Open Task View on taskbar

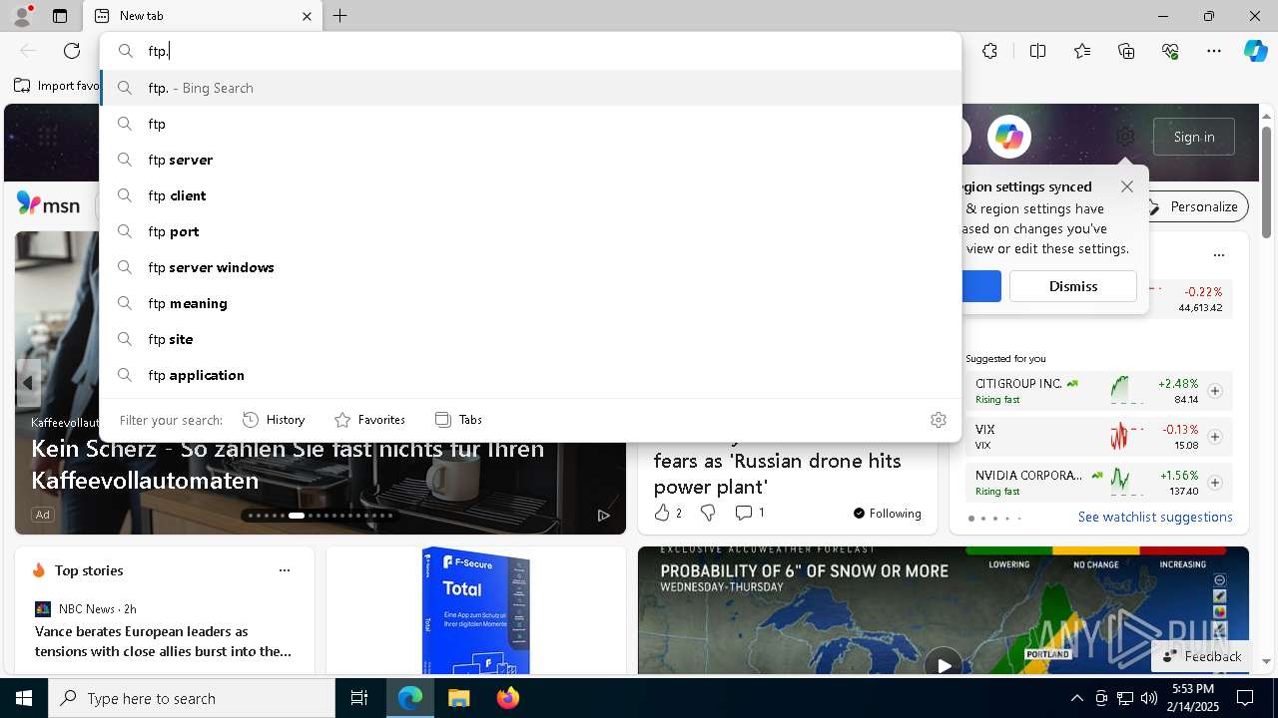tap(359, 698)
